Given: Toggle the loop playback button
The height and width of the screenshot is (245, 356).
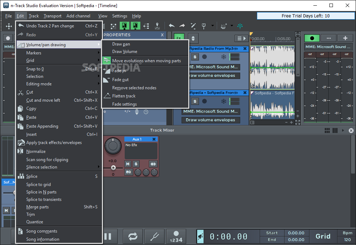Looking at the screenshot, I should [x=133, y=236].
